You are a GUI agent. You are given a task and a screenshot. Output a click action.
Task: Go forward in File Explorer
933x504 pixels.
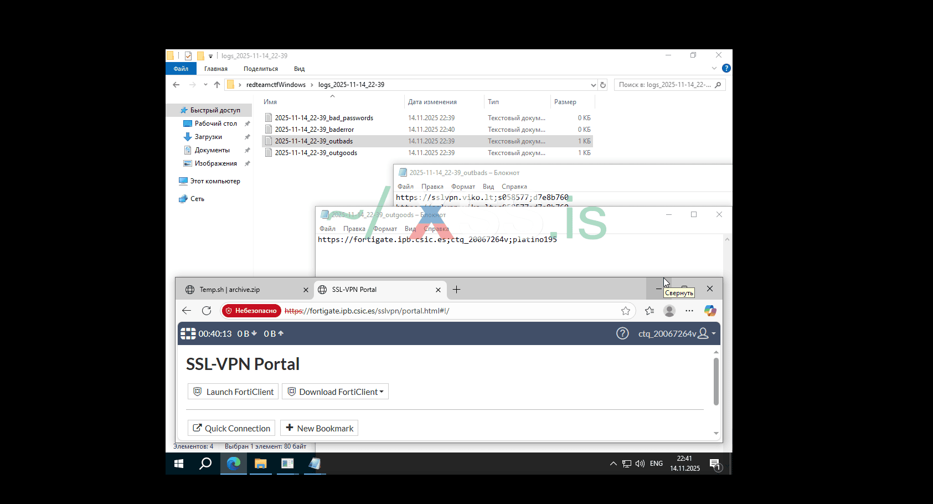(192, 85)
